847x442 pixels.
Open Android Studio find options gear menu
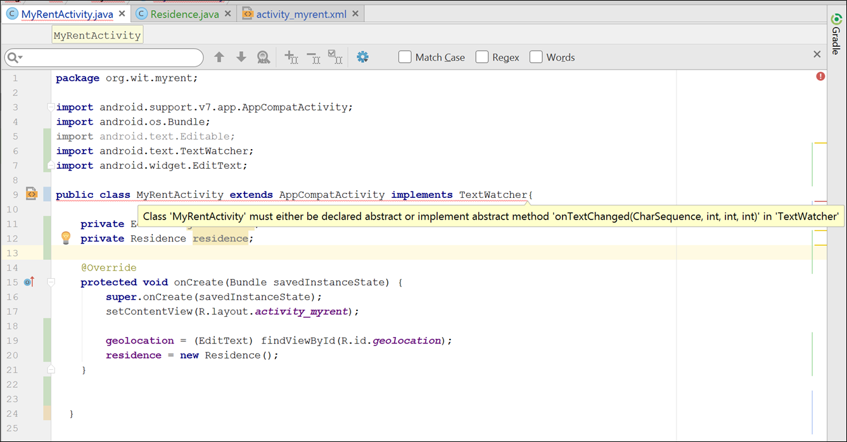(x=362, y=56)
